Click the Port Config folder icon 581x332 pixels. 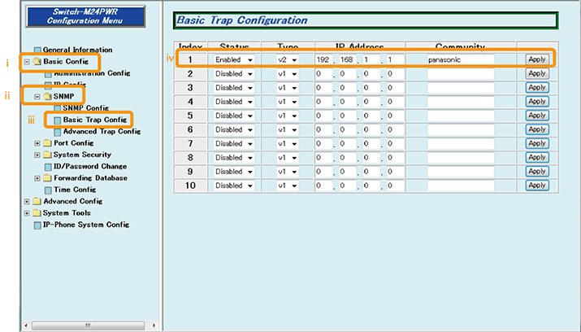(x=47, y=143)
